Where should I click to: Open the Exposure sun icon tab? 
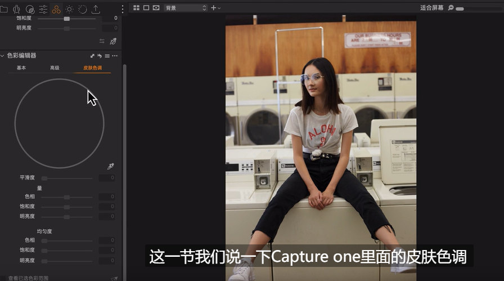pos(69,9)
